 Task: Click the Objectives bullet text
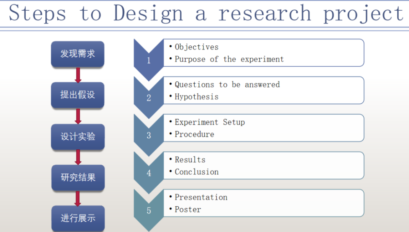[196, 47]
